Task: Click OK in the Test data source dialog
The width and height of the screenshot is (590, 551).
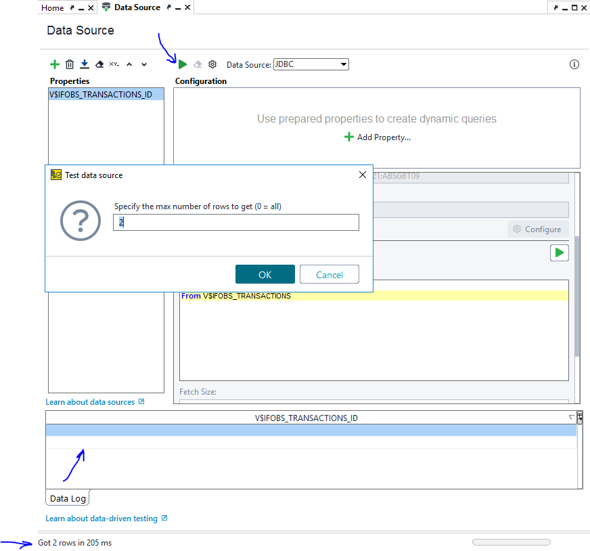Action: [x=265, y=274]
